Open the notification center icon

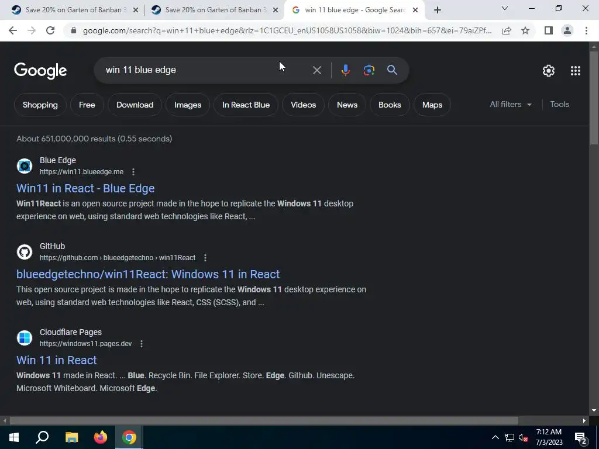pos(580,438)
